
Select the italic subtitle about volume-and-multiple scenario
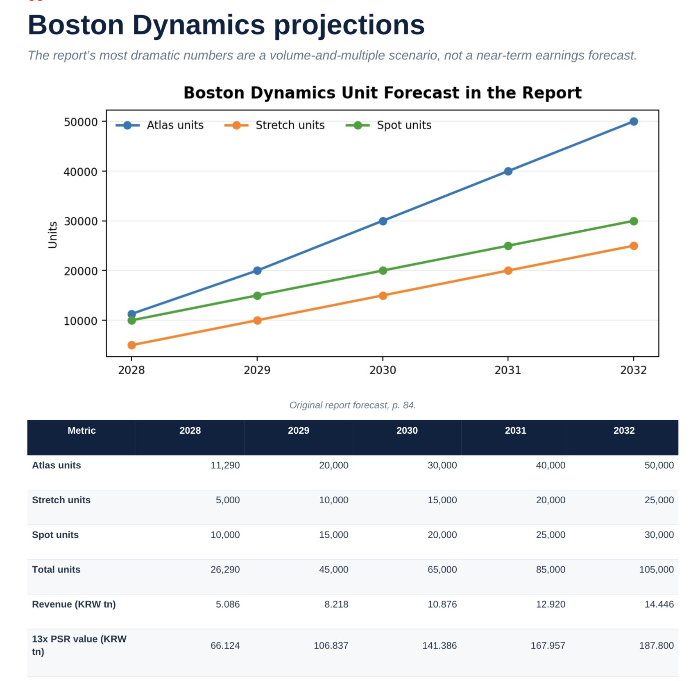[332, 55]
